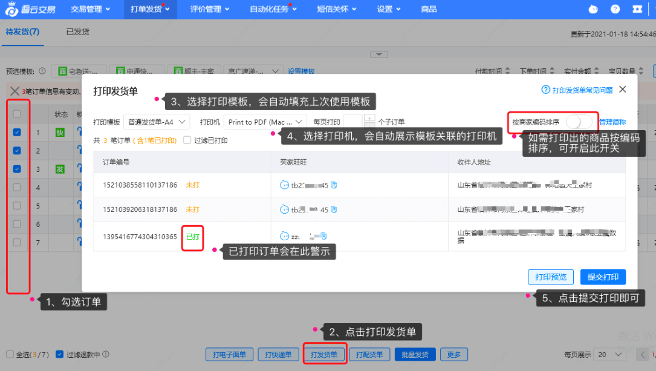The width and height of the screenshot is (656, 371).
Task: Click the green 发 status icon in row 3
Action: (x=60, y=169)
